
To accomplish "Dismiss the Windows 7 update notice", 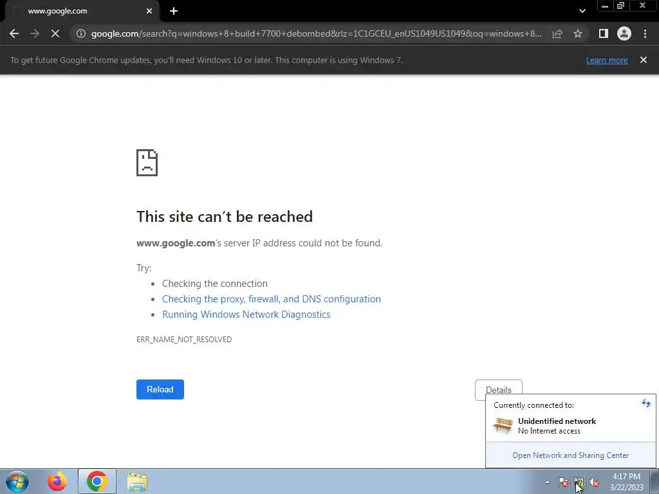I will [644, 60].
